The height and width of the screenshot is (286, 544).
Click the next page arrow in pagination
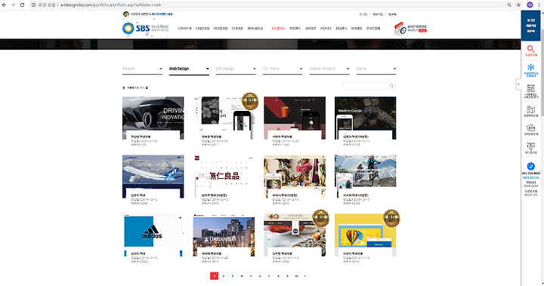click(305, 276)
